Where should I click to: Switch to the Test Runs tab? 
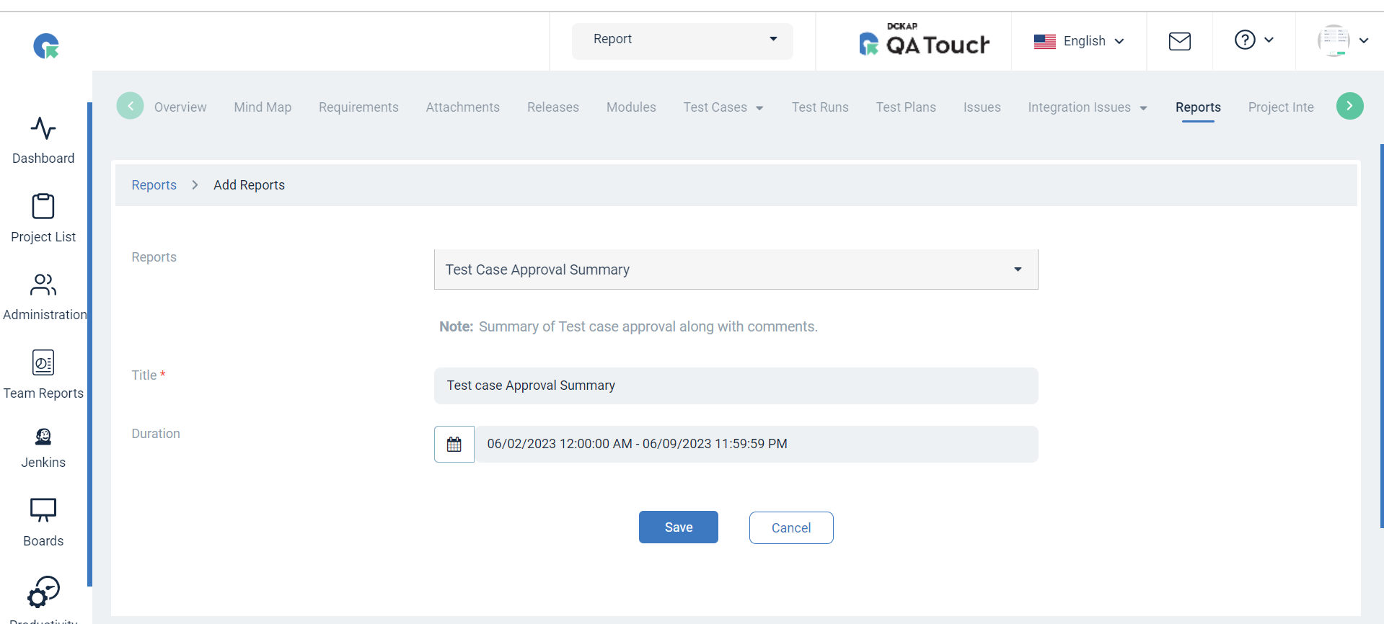point(820,107)
